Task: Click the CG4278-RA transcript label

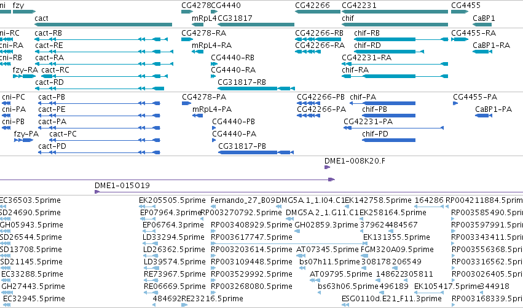Action: [x=204, y=33]
